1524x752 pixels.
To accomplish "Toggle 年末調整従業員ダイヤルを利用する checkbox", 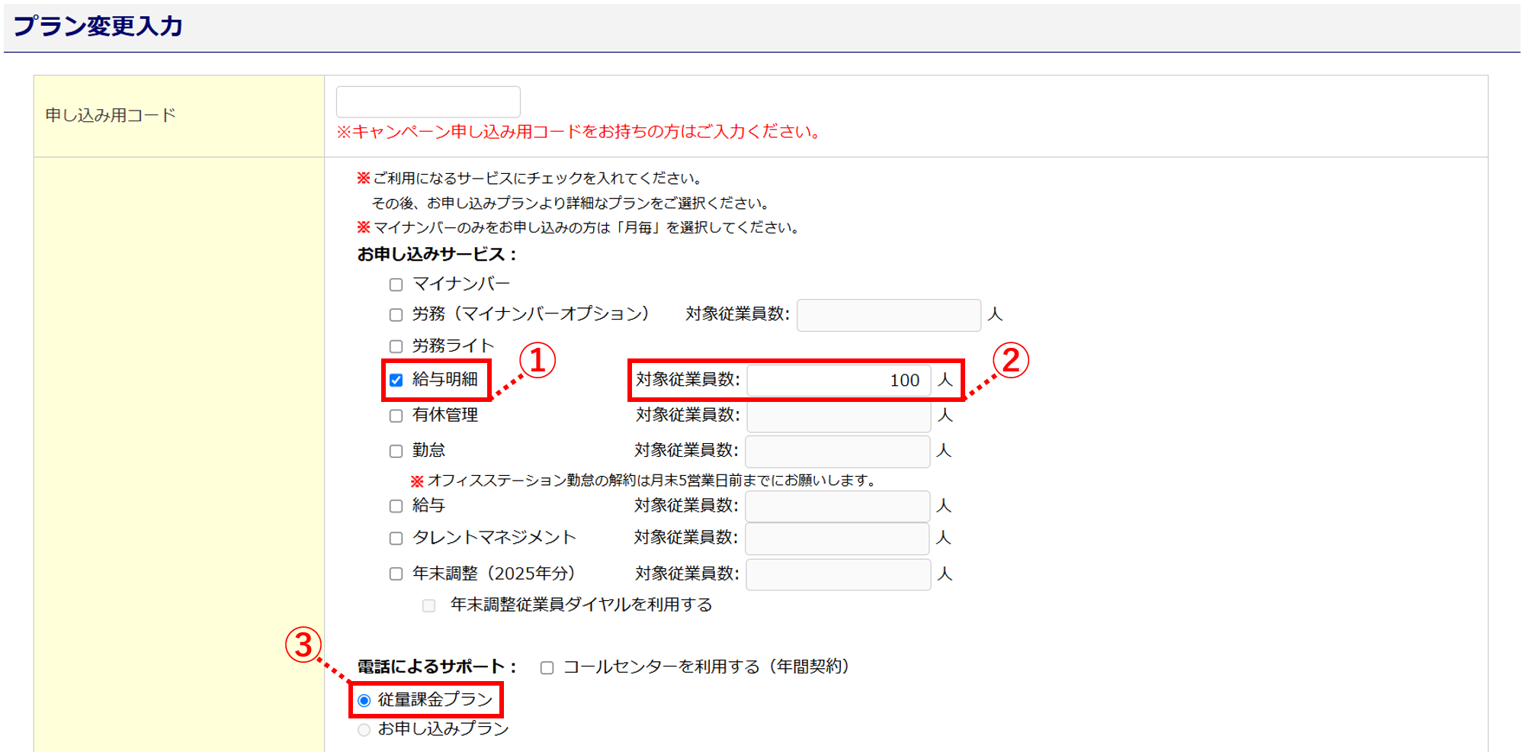I will pos(429,606).
